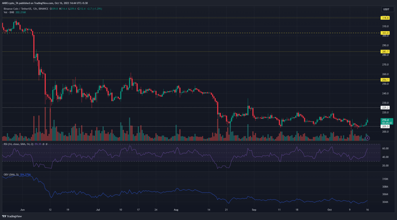
Task: Click the 303.0 yellow price level label
Action: (x=385, y=33)
